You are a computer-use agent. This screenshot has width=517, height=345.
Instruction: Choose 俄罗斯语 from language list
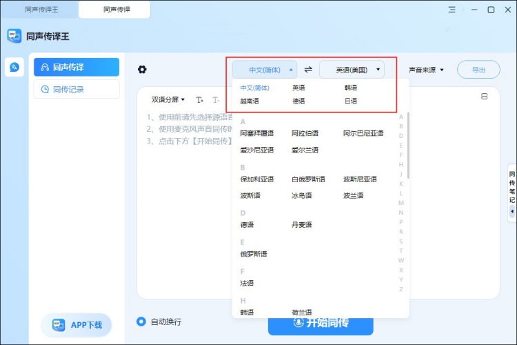click(x=254, y=254)
